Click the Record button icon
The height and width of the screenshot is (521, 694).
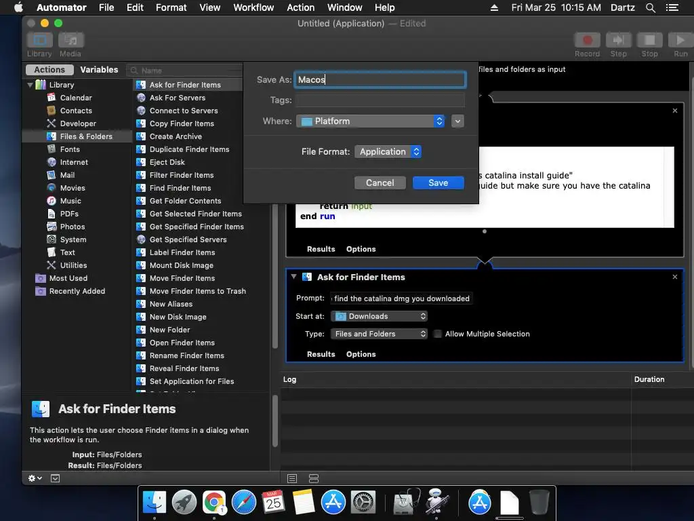[x=588, y=40]
